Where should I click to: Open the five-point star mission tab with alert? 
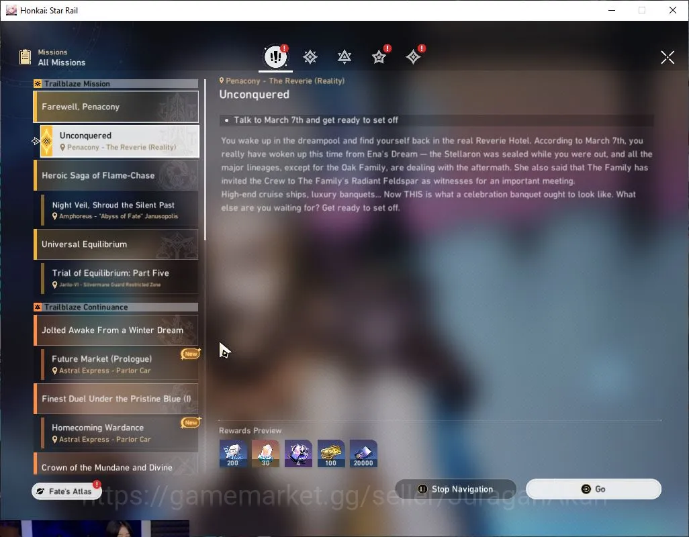(x=379, y=56)
